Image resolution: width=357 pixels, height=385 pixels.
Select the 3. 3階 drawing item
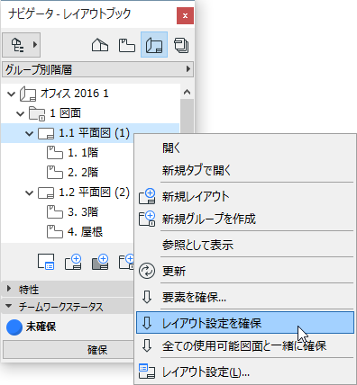pyautogui.click(x=73, y=212)
